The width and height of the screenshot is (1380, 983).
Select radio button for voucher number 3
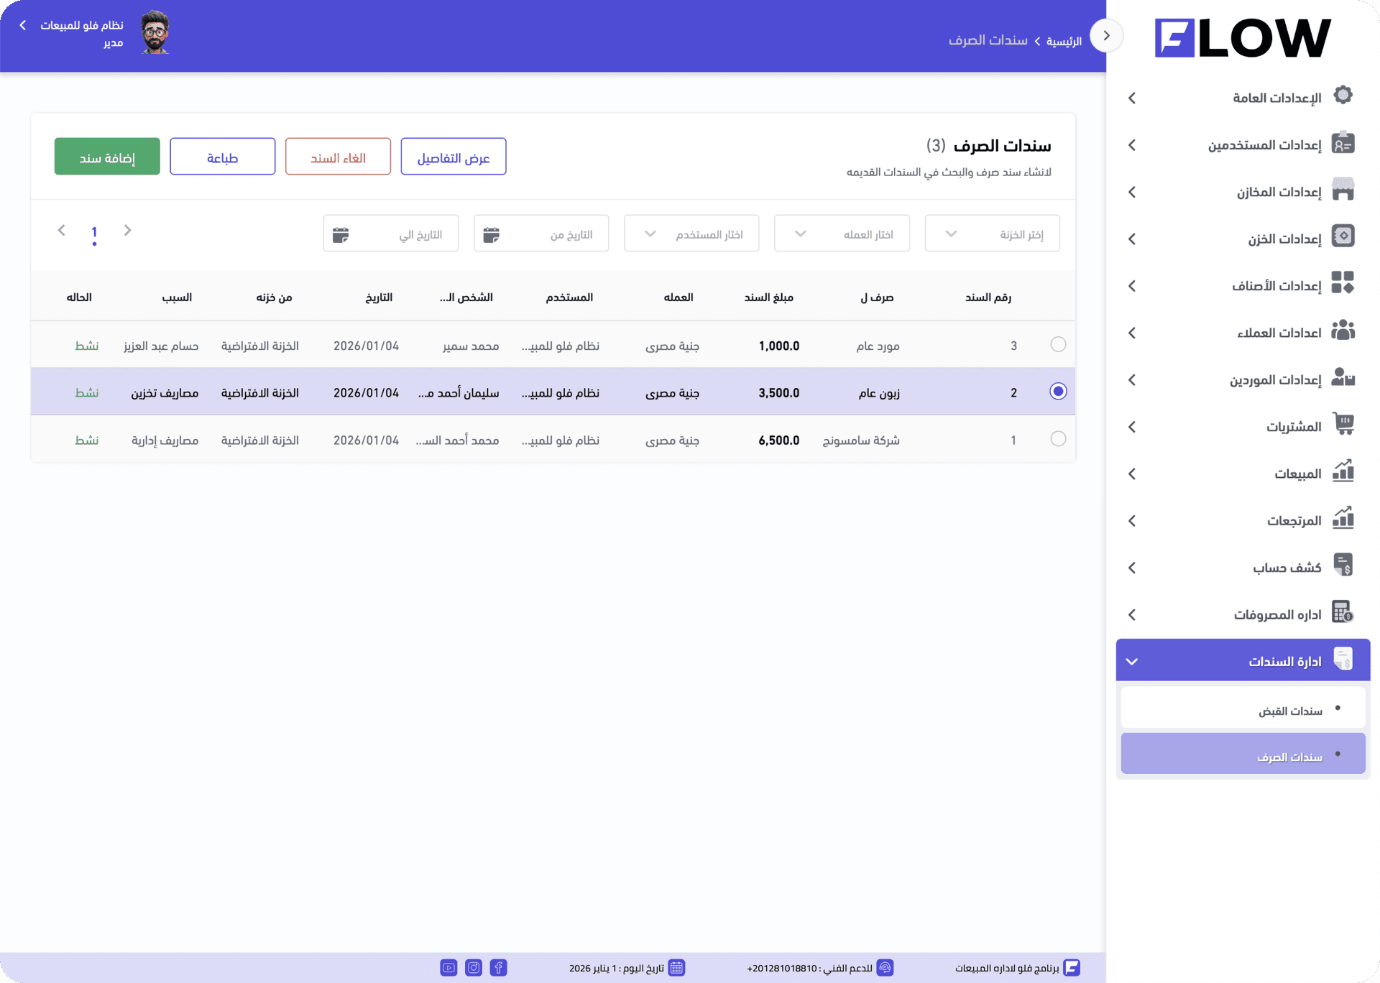1057,344
